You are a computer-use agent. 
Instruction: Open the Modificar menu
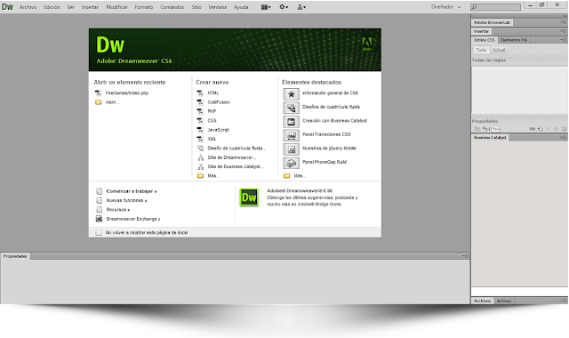coord(116,7)
